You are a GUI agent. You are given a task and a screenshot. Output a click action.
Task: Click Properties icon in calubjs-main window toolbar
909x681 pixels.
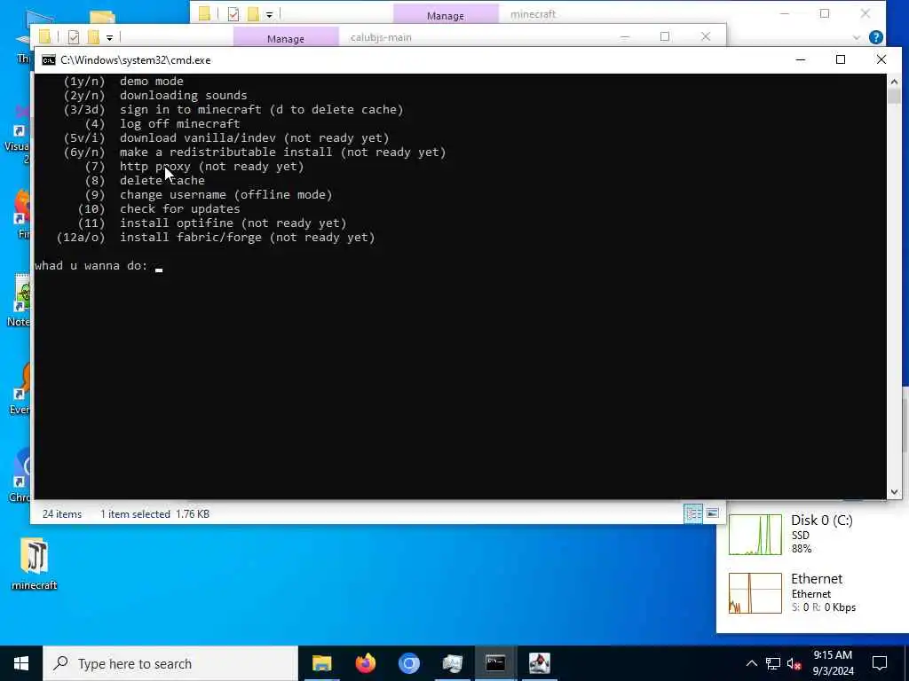click(x=74, y=37)
